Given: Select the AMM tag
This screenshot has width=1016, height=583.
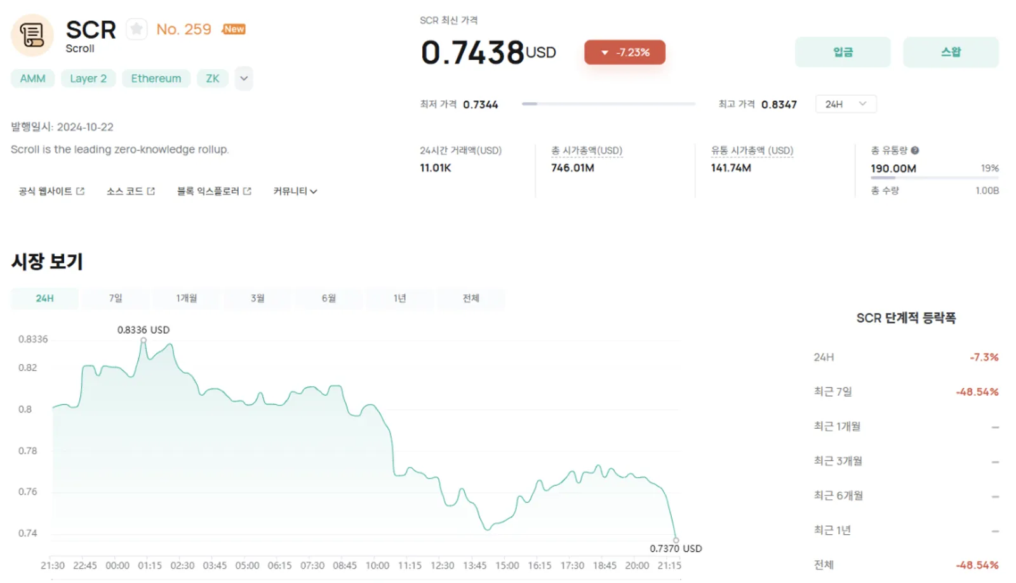Looking at the screenshot, I should point(32,79).
